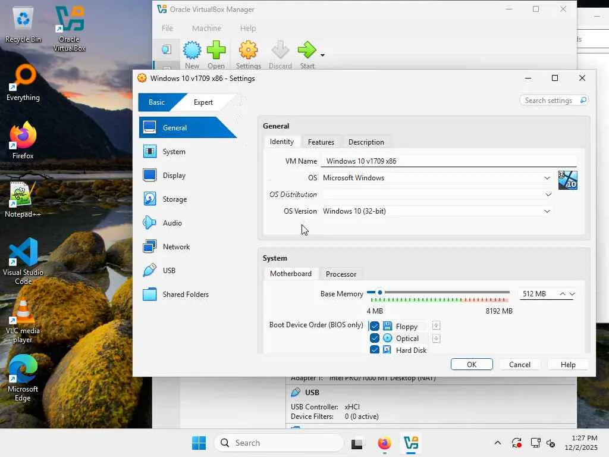Screen dimensions: 609x457
Task: Open the Start button dropdown arrow
Action: (322, 55)
